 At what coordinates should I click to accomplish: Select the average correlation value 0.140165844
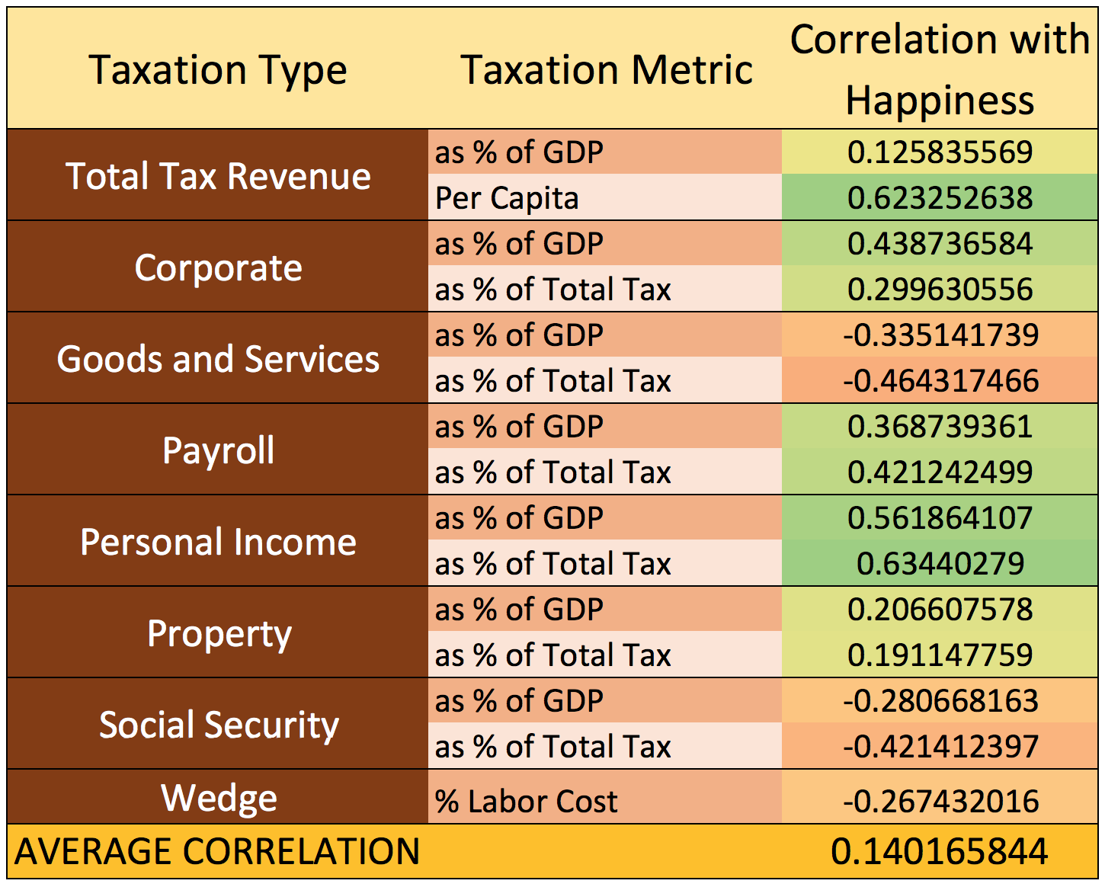940,851
